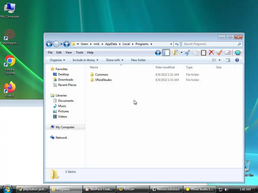Open the Help menu
Screen dimensions: 258x193
coord(90,53)
